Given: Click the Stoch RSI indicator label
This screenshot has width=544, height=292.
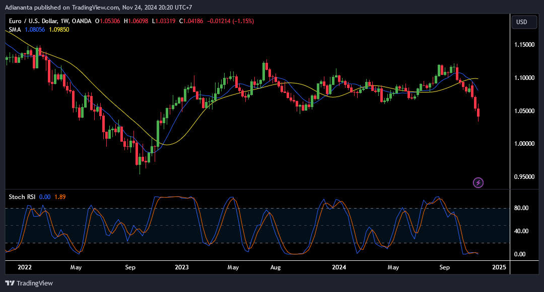Looking at the screenshot, I should point(22,197).
